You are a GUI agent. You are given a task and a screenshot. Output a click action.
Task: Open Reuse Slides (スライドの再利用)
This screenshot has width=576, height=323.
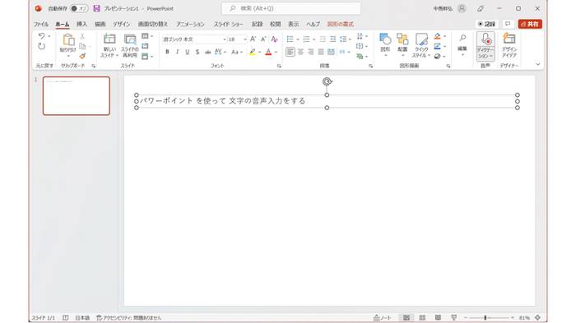coord(130,45)
